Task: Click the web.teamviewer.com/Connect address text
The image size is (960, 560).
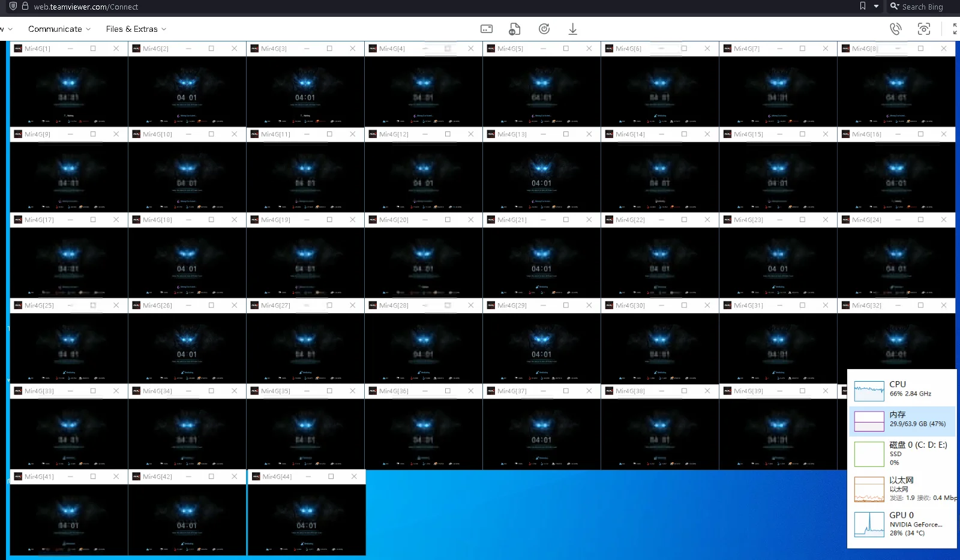Action: point(86,7)
